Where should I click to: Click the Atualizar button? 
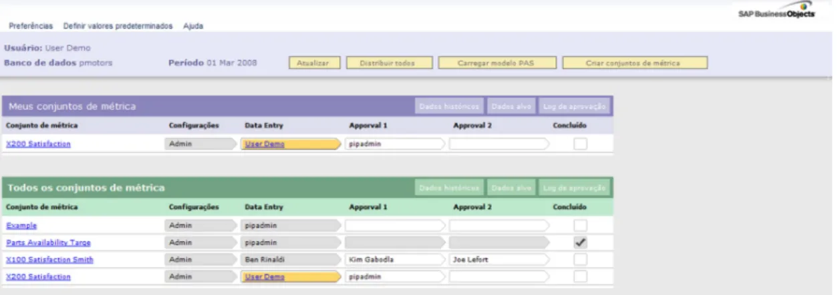[x=315, y=63]
